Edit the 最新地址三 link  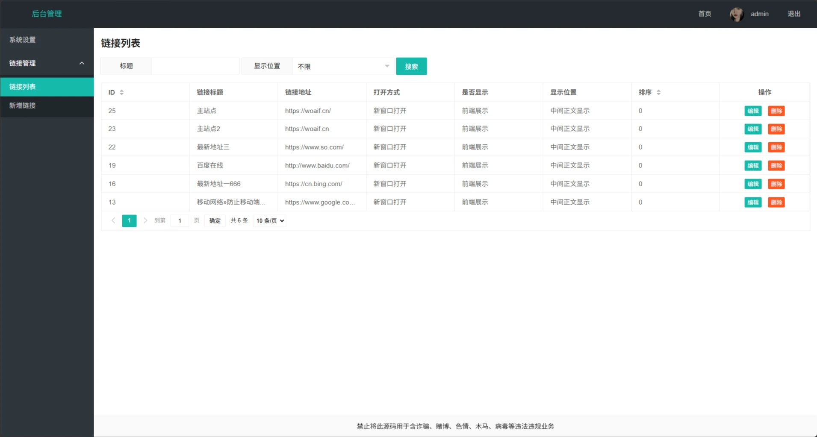click(753, 147)
